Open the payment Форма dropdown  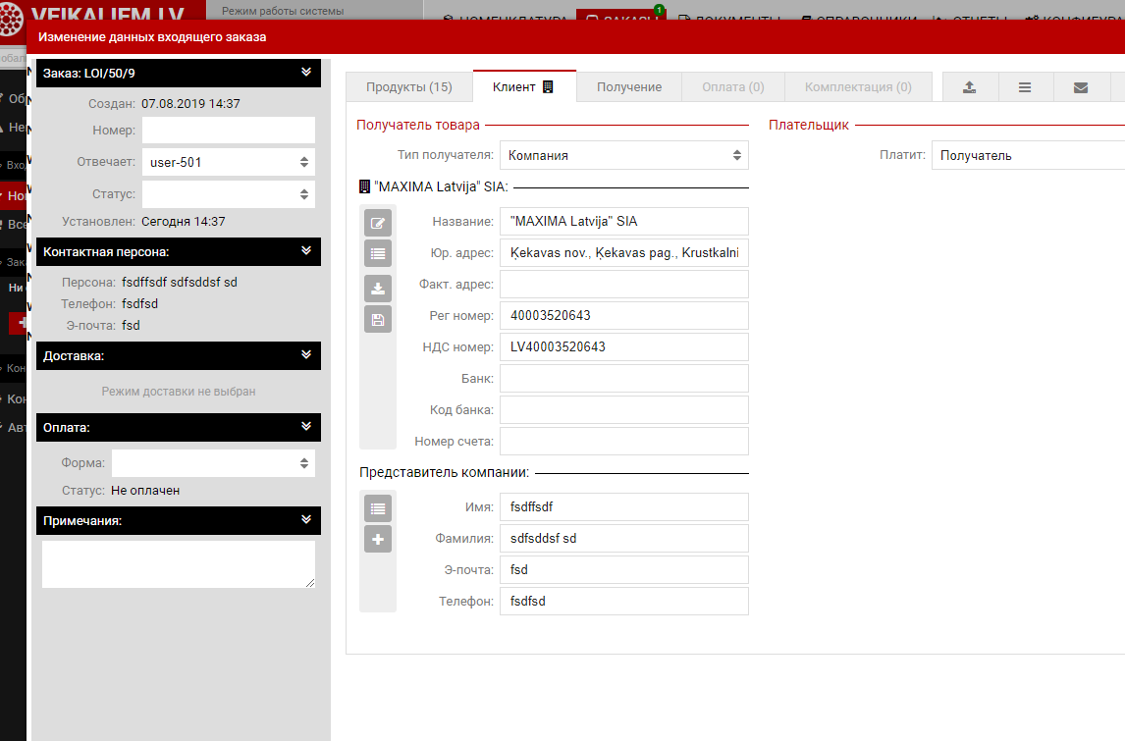(213, 463)
